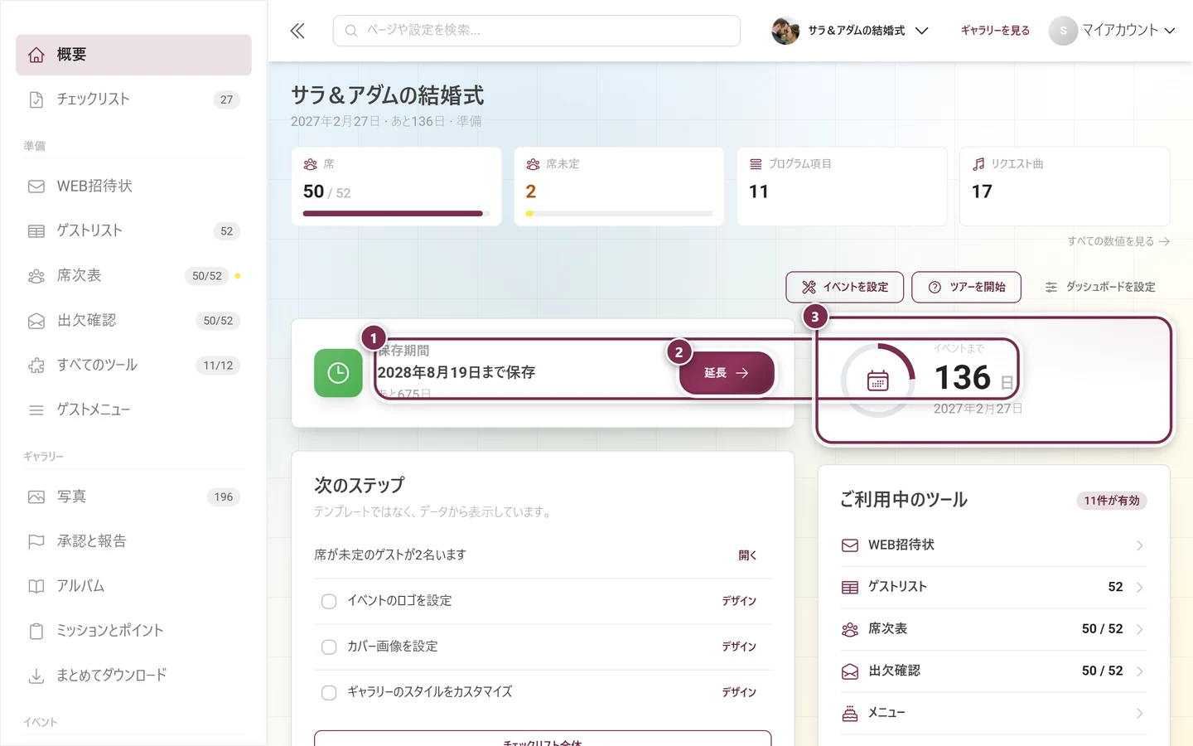The height and width of the screenshot is (746, 1193).
Task: Tick ギャラリーのスタイルをカスタマイズ checkbox
Action: click(329, 692)
